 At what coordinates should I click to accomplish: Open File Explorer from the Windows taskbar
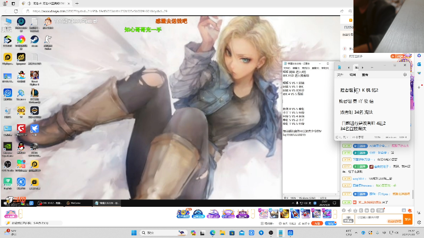click(x=222, y=233)
